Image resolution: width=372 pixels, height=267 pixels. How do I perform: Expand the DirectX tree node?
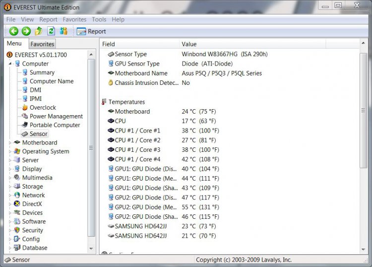click(10, 204)
